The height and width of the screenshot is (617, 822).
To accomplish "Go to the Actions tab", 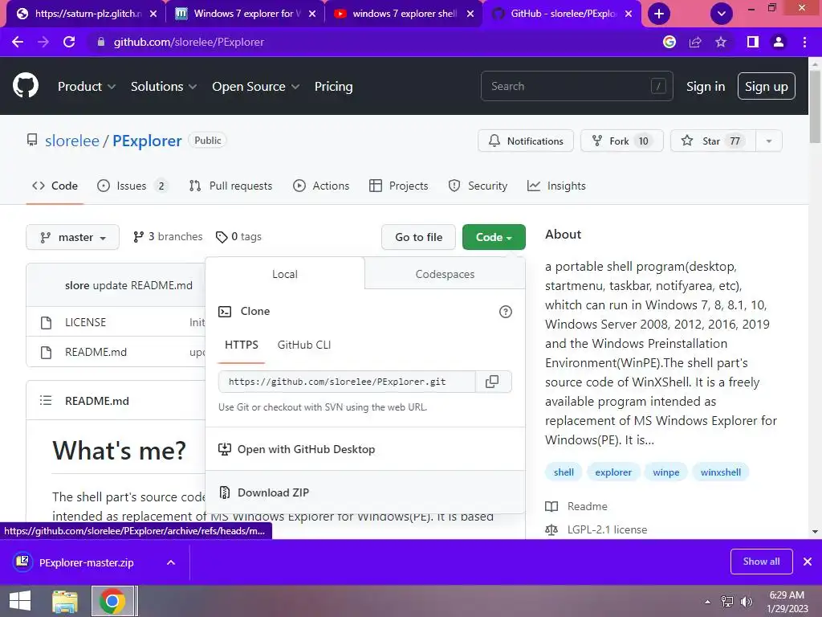I will click(321, 186).
